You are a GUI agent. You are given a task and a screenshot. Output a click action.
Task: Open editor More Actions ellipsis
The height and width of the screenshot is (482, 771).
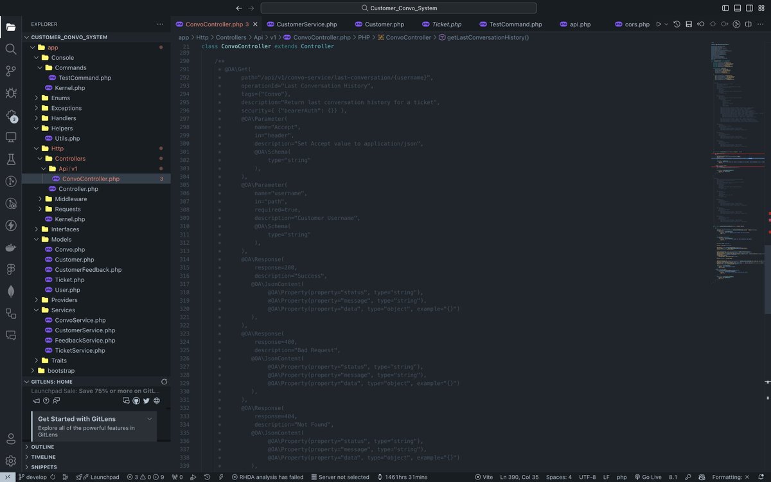click(762, 24)
